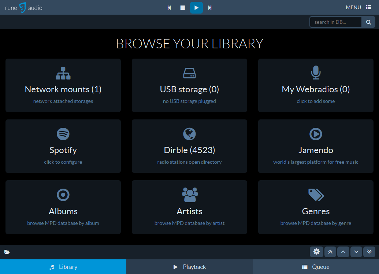Click the Dirble globe icon

(190, 134)
